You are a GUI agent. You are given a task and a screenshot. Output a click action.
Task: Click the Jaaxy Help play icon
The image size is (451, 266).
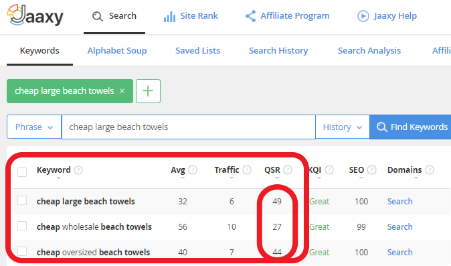(x=363, y=16)
